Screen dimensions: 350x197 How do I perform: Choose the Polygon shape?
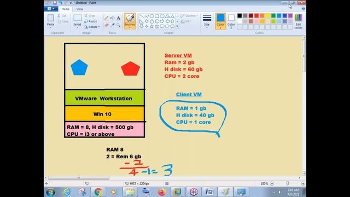tap(167, 16)
